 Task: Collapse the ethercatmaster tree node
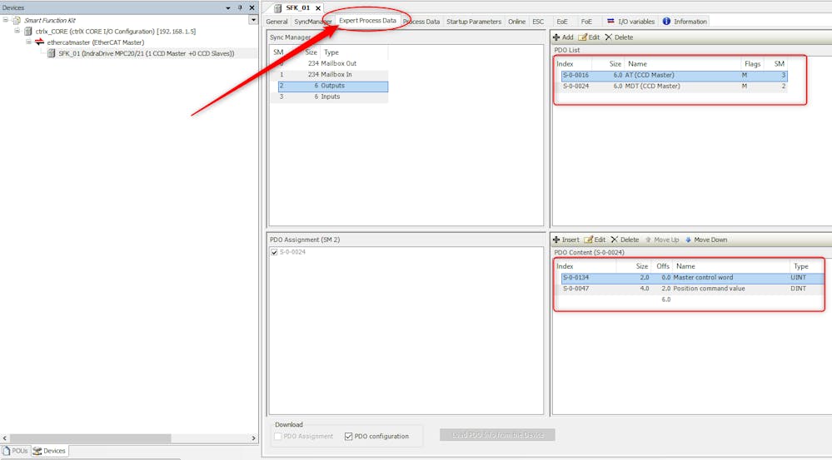pyautogui.click(x=28, y=42)
